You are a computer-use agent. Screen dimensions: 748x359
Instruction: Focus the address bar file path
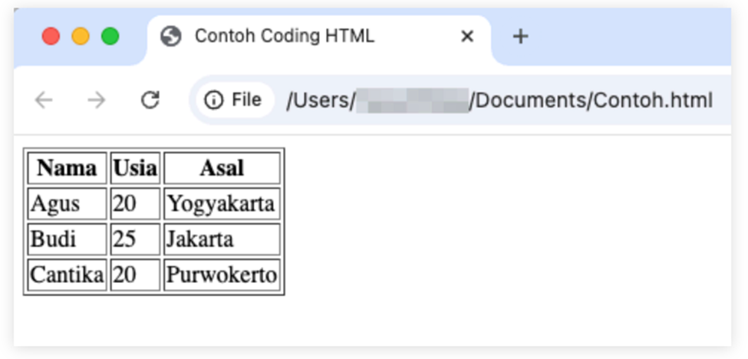pyautogui.click(x=499, y=100)
